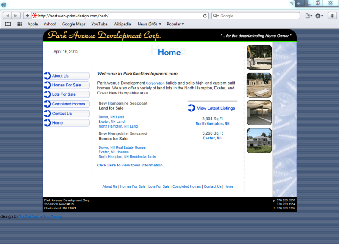Click View Latest Listings link
The width and height of the screenshot is (339, 244).
click(x=216, y=108)
